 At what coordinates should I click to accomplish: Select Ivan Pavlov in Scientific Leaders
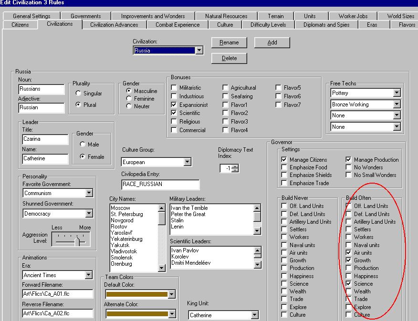coord(185,250)
